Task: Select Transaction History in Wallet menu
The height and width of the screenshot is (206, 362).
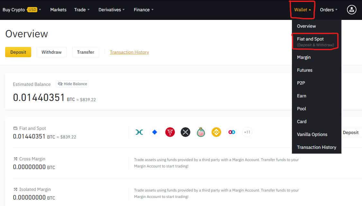Action: pos(317,147)
